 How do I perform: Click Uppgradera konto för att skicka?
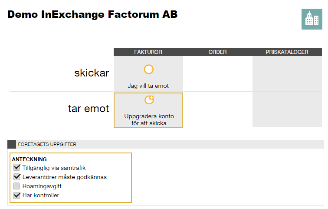coord(149,119)
